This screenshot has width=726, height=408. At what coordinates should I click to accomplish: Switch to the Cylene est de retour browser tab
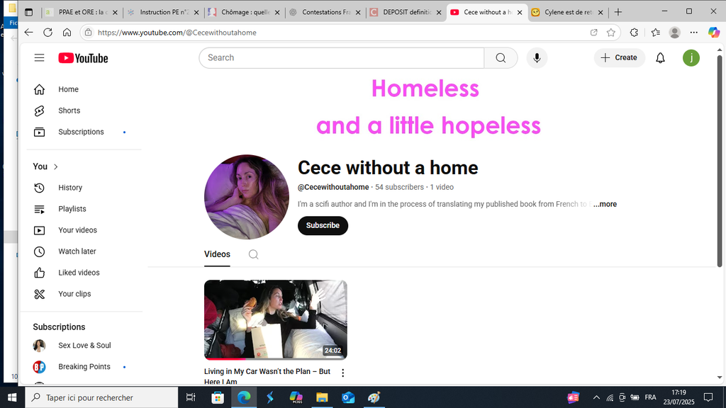coord(568,13)
